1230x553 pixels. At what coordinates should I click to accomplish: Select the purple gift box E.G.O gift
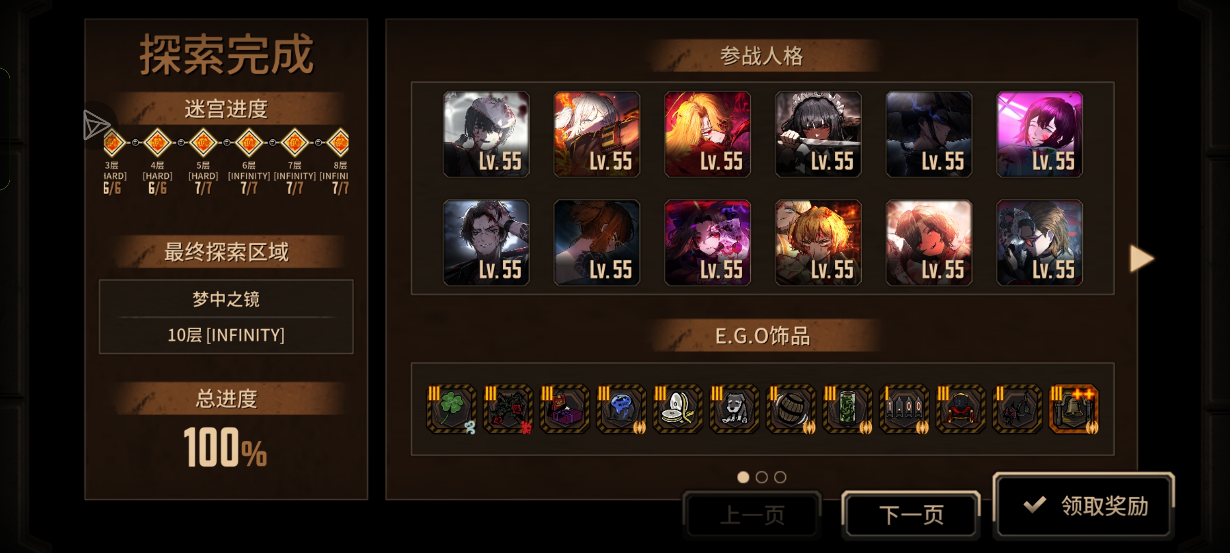[565, 409]
